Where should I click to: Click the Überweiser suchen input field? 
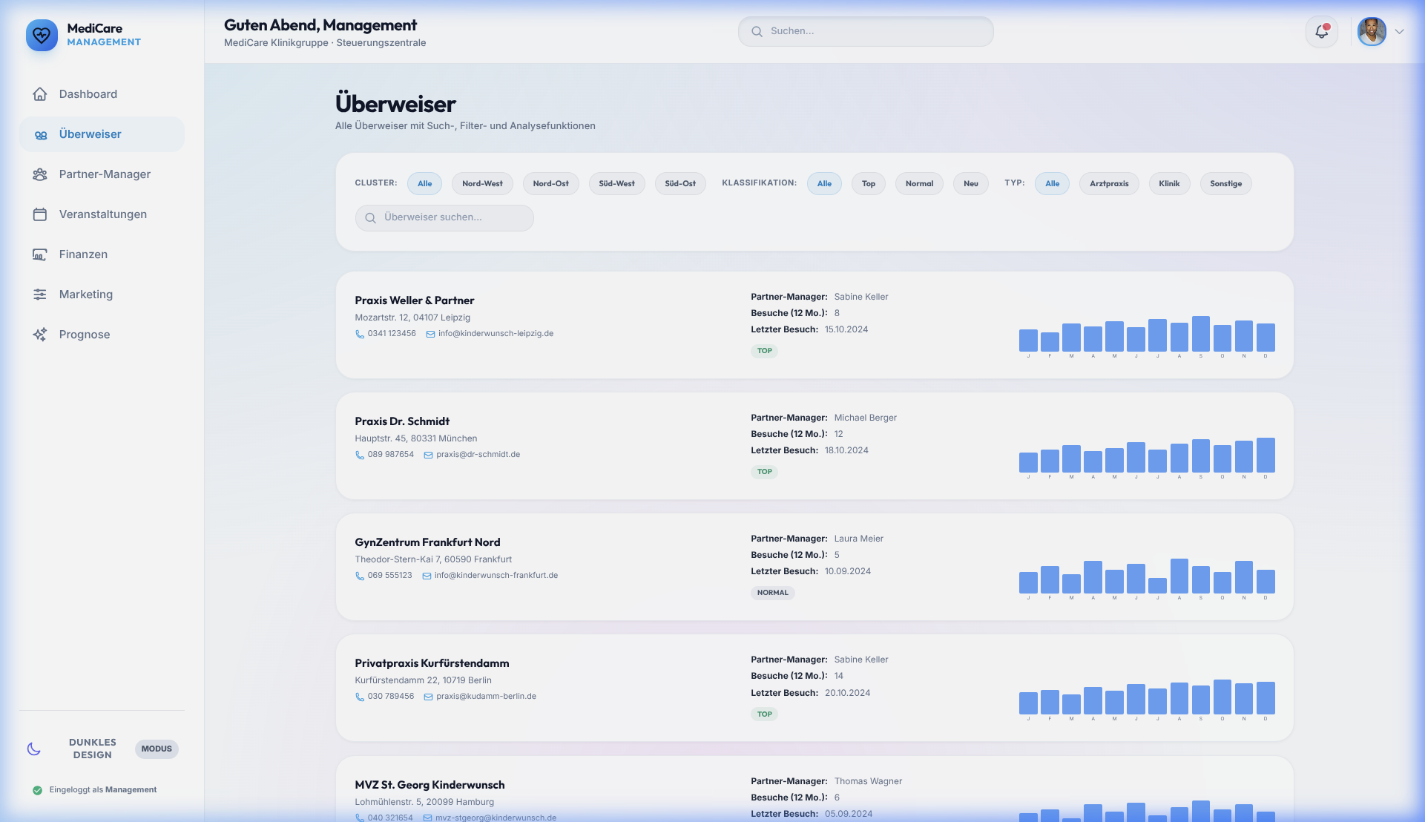444,217
